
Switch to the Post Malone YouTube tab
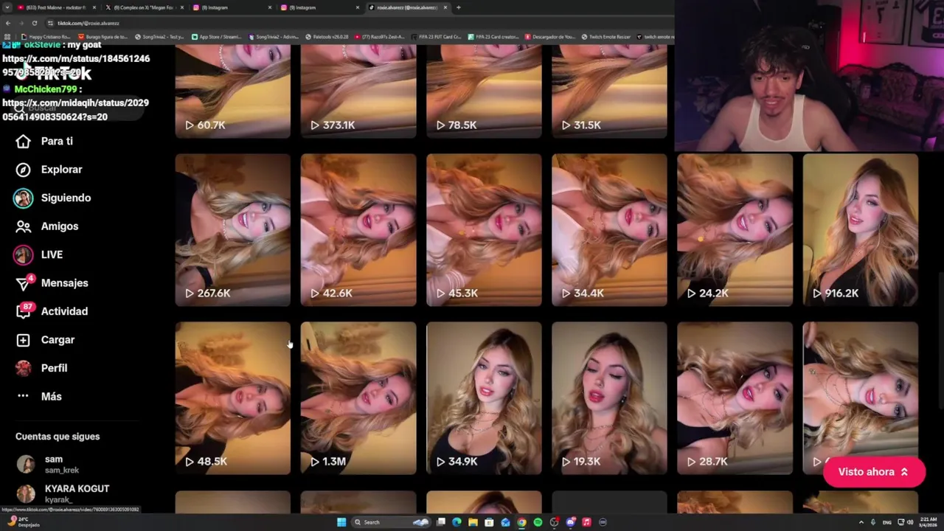tap(56, 7)
